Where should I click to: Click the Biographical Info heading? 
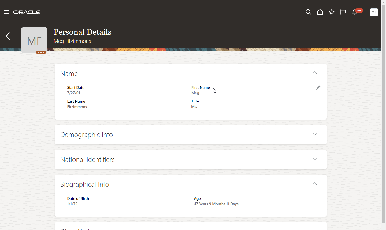[84, 184]
